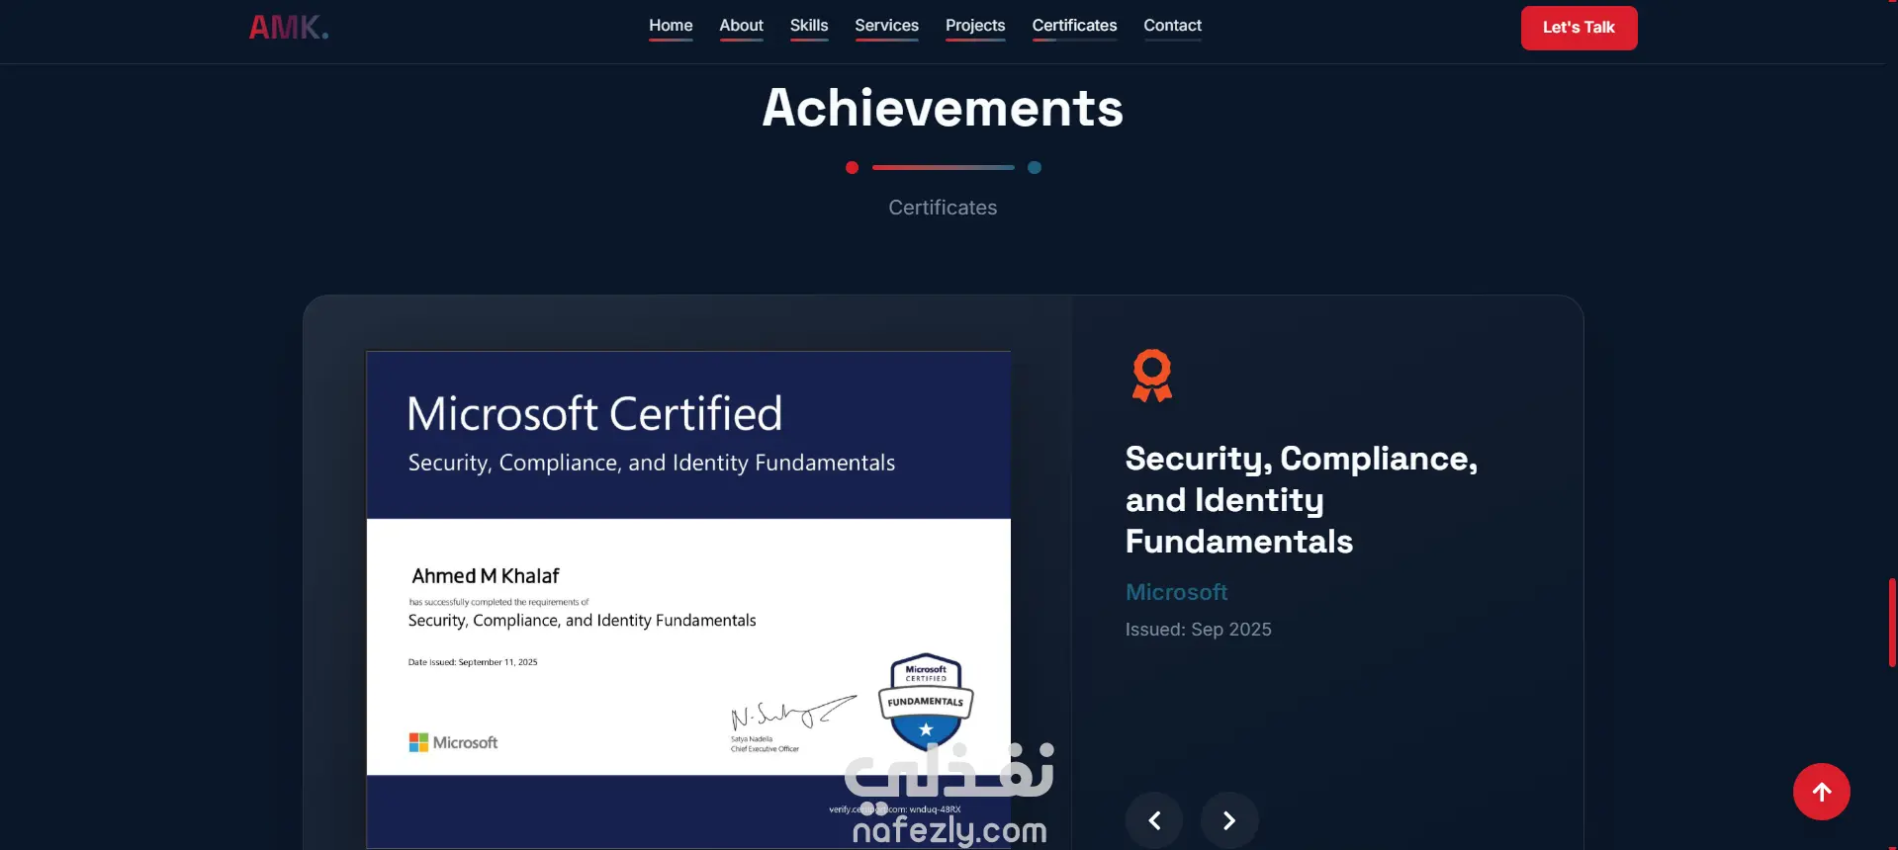Open the Projects nav item

975,26
